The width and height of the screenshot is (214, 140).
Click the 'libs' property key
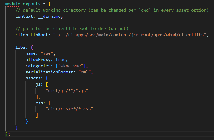coord(20,47)
